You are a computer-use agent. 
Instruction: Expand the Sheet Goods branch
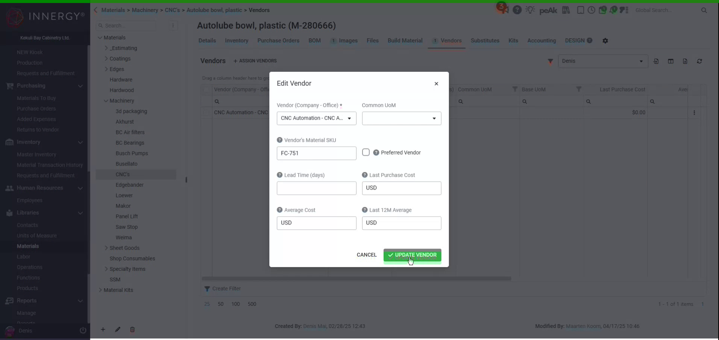coord(106,248)
